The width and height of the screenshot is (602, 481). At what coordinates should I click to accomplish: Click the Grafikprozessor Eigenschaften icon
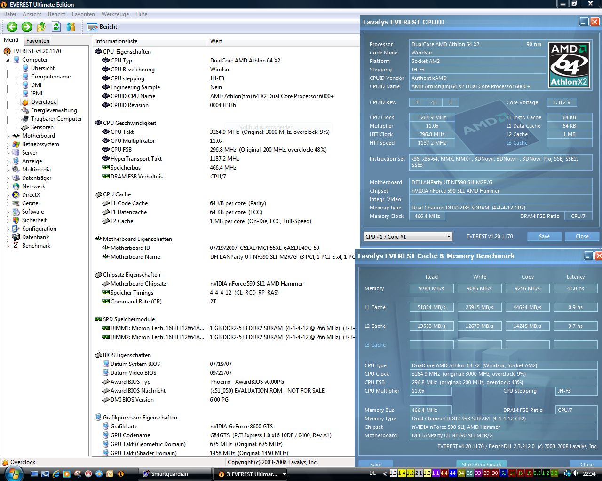[98, 417]
